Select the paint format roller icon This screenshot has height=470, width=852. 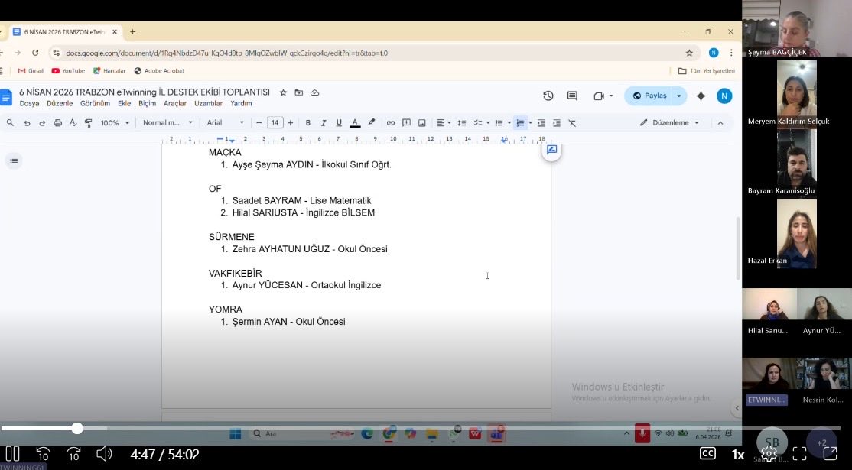pyautogui.click(x=88, y=123)
